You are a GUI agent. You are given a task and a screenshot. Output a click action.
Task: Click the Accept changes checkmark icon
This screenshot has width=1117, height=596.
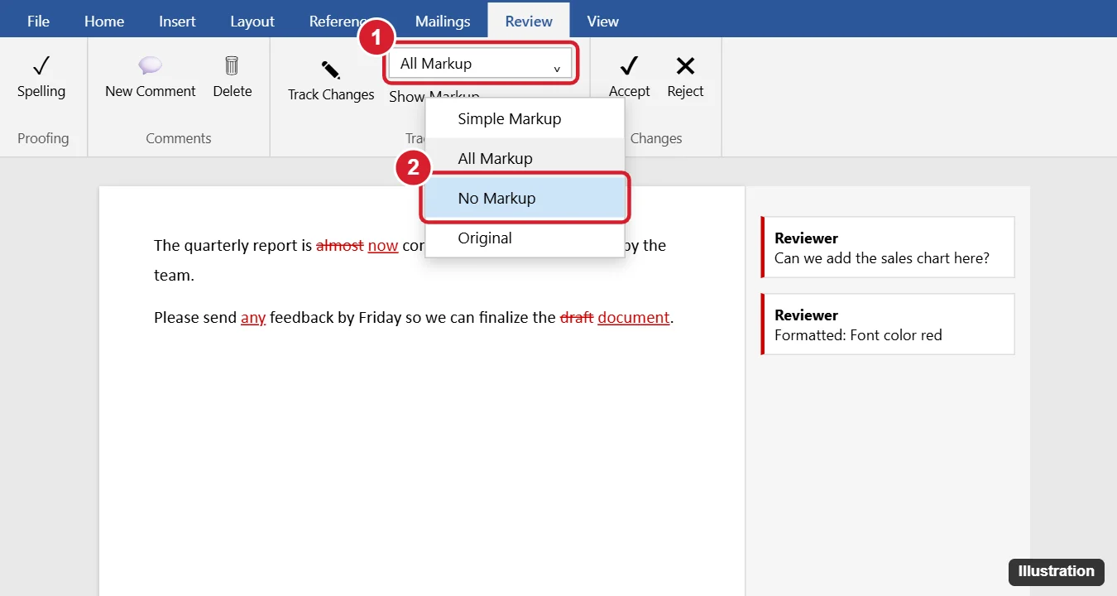629,65
